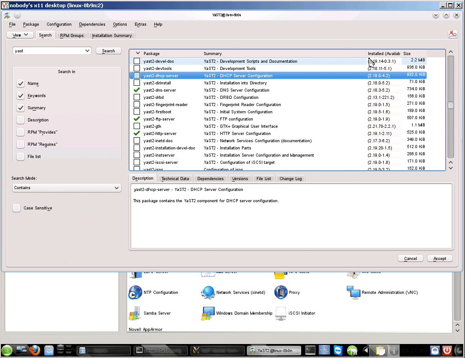
Task: Select the yast2-gtk package row
Action: (278, 126)
